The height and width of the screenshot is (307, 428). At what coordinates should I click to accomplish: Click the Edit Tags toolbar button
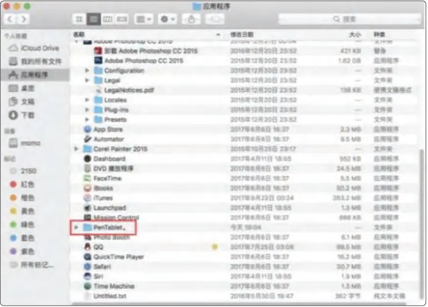coord(215,19)
